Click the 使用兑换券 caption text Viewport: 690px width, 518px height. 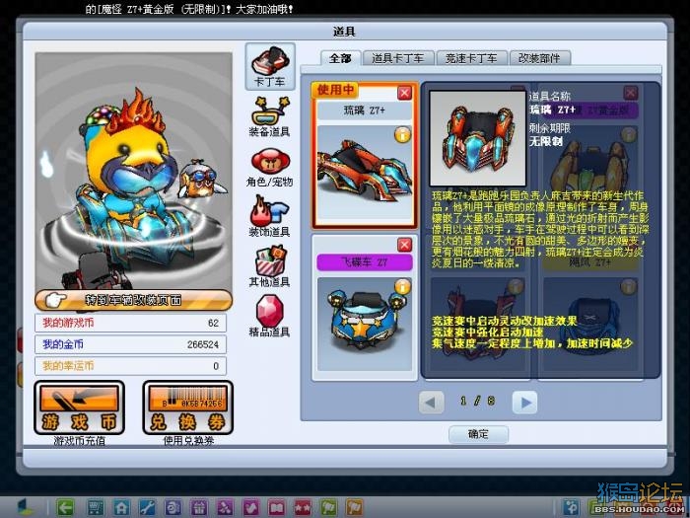pyautogui.click(x=188, y=440)
